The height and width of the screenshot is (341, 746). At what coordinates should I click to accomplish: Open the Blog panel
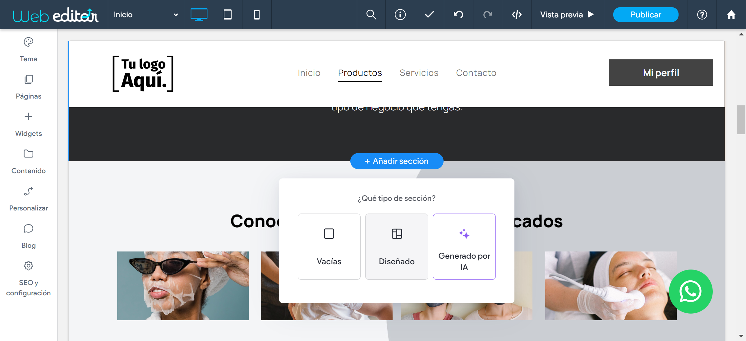(x=28, y=236)
